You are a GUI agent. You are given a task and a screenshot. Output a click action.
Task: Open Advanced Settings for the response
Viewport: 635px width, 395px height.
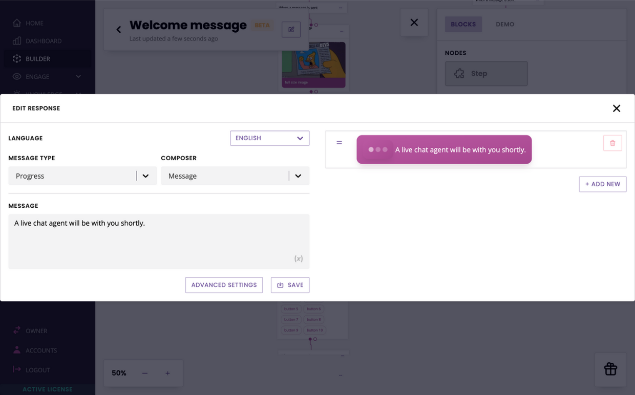[x=224, y=285]
